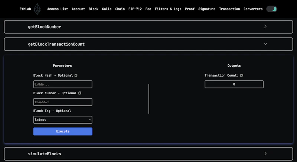This screenshot has height=162, width=297.
Task: Toggle the dark mode moon switch
Action: click(272, 9)
